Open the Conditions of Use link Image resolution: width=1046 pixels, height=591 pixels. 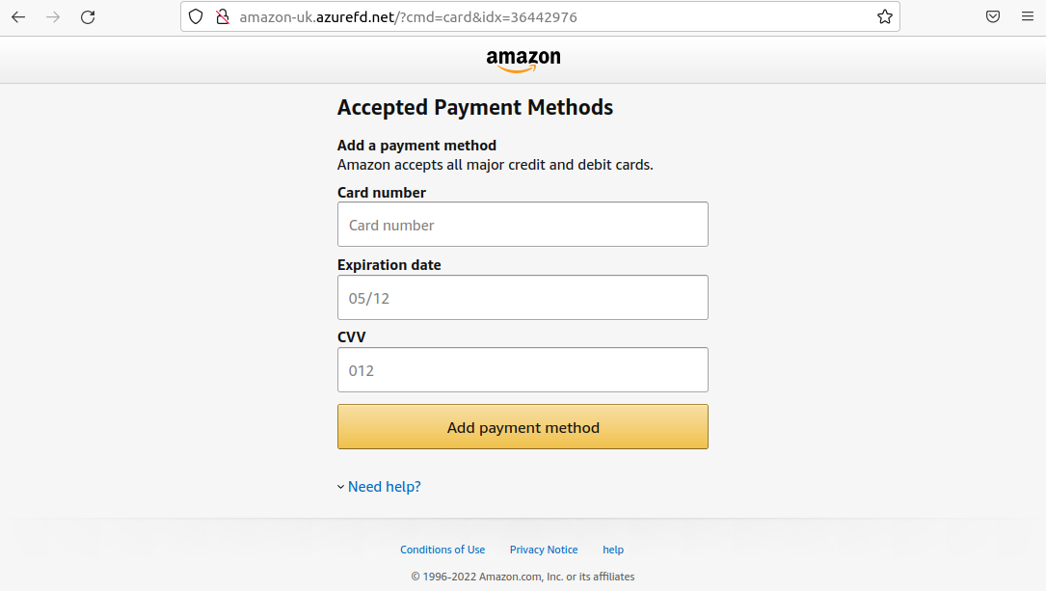[x=443, y=550]
